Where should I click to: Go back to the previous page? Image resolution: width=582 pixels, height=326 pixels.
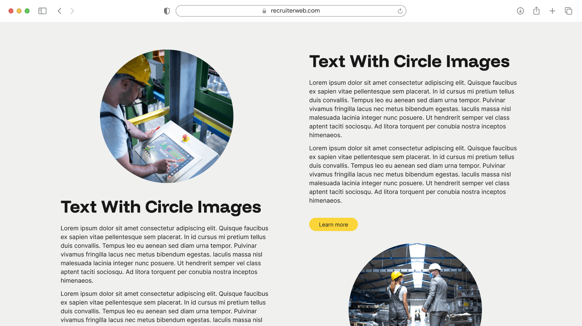[x=60, y=11]
